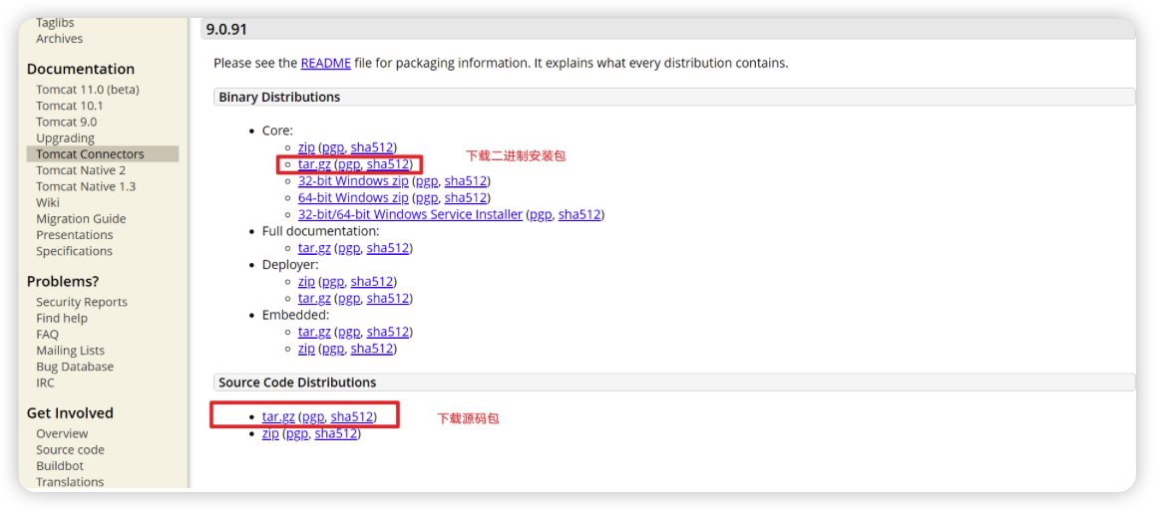The image size is (1154, 510).
Task: Open sha512 checksum for Full documentation tar.gz
Action: pyautogui.click(x=388, y=248)
